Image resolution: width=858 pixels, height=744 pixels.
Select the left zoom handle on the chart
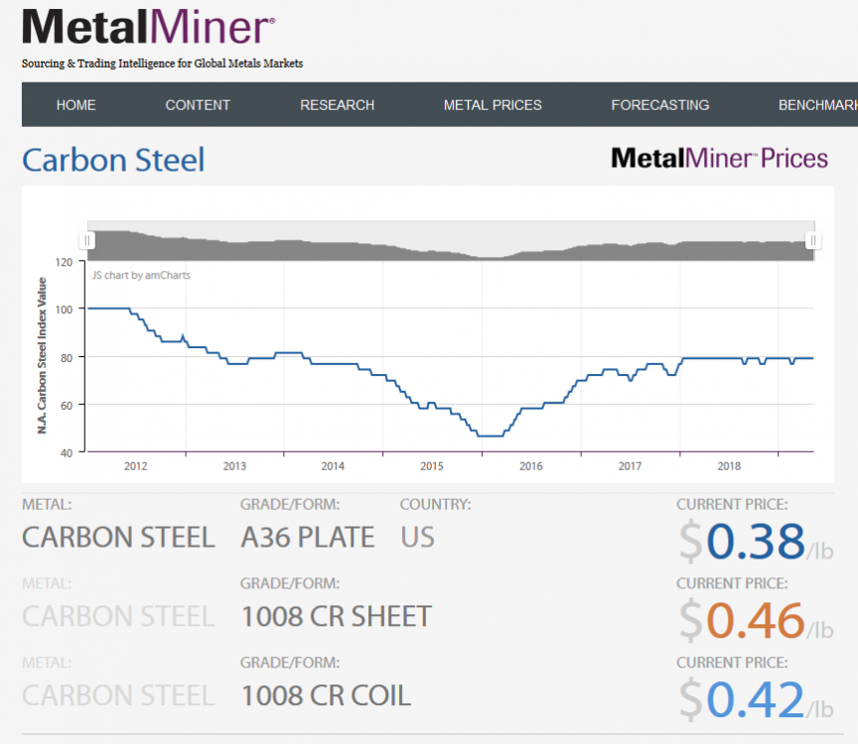click(x=88, y=240)
